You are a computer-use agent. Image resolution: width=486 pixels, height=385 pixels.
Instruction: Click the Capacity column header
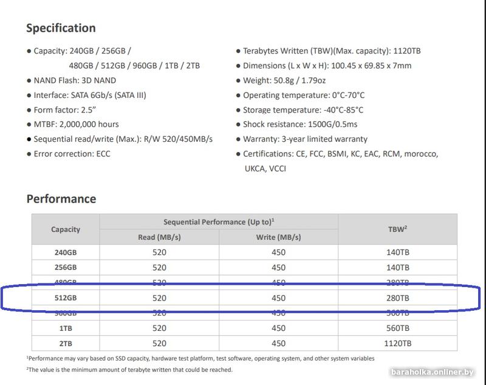[66, 229]
